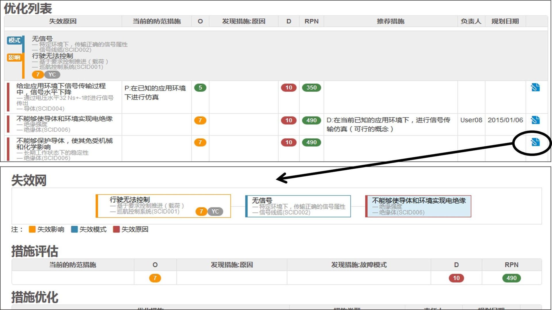The width and height of the screenshot is (552, 310).
Task: Sort by the RPN column header in 优化列表
Action: (x=311, y=21)
